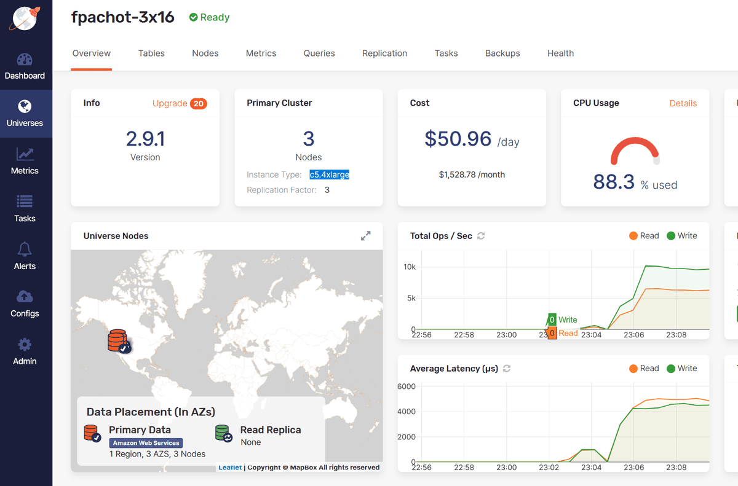Image resolution: width=738 pixels, height=486 pixels.
Task: Select Universes in the left sidebar
Action: coord(25,114)
